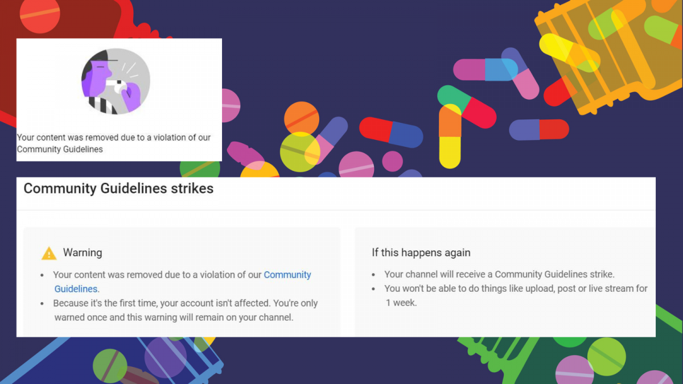
Task: Click the orange and yellow vertical capsule
Action: click(x=450, y=137)
